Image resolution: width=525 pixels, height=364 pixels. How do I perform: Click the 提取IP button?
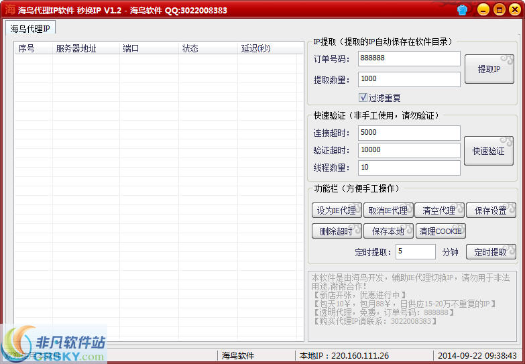click(x=489, y=69)
